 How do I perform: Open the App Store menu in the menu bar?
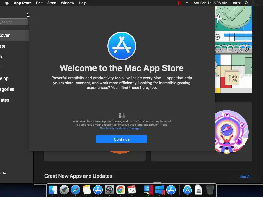(x=23, y=3)
